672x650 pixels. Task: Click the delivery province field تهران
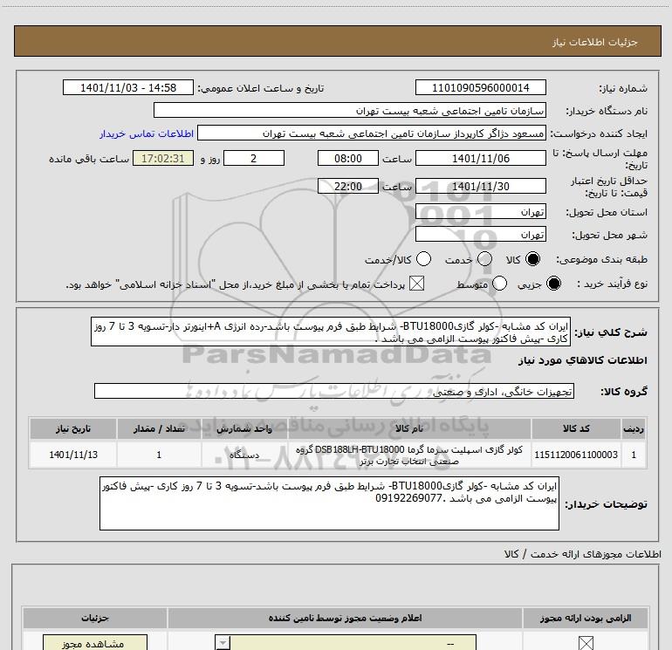(480, 212)
